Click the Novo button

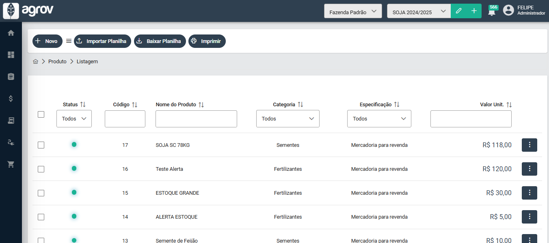(48, 41)
